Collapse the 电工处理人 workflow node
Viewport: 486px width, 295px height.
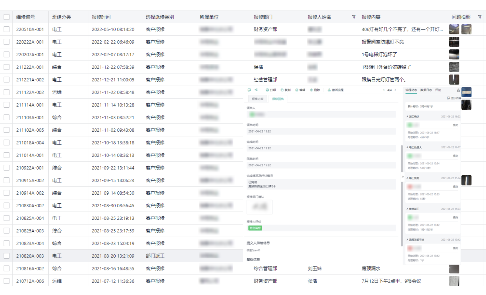[407, 147]
